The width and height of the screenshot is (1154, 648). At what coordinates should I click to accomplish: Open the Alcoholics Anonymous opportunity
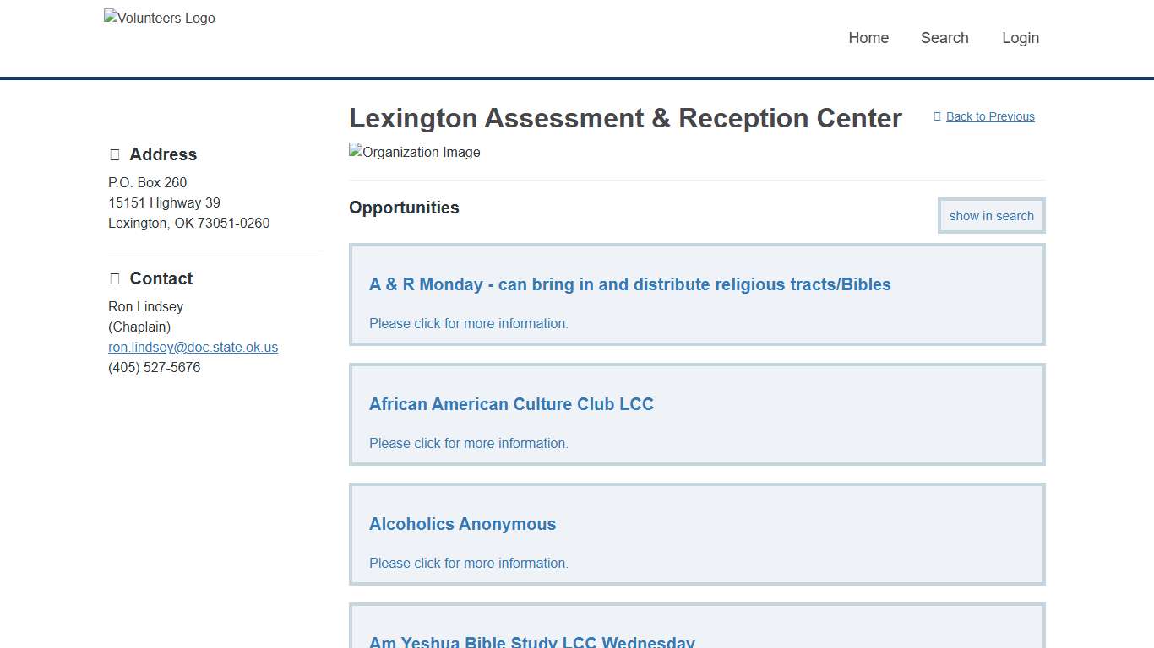click(462, 524)
